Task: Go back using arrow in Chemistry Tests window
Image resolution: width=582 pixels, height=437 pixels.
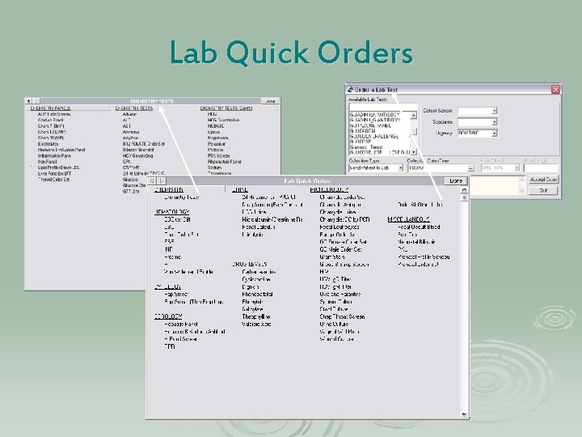Action: [x=29, y=100]
